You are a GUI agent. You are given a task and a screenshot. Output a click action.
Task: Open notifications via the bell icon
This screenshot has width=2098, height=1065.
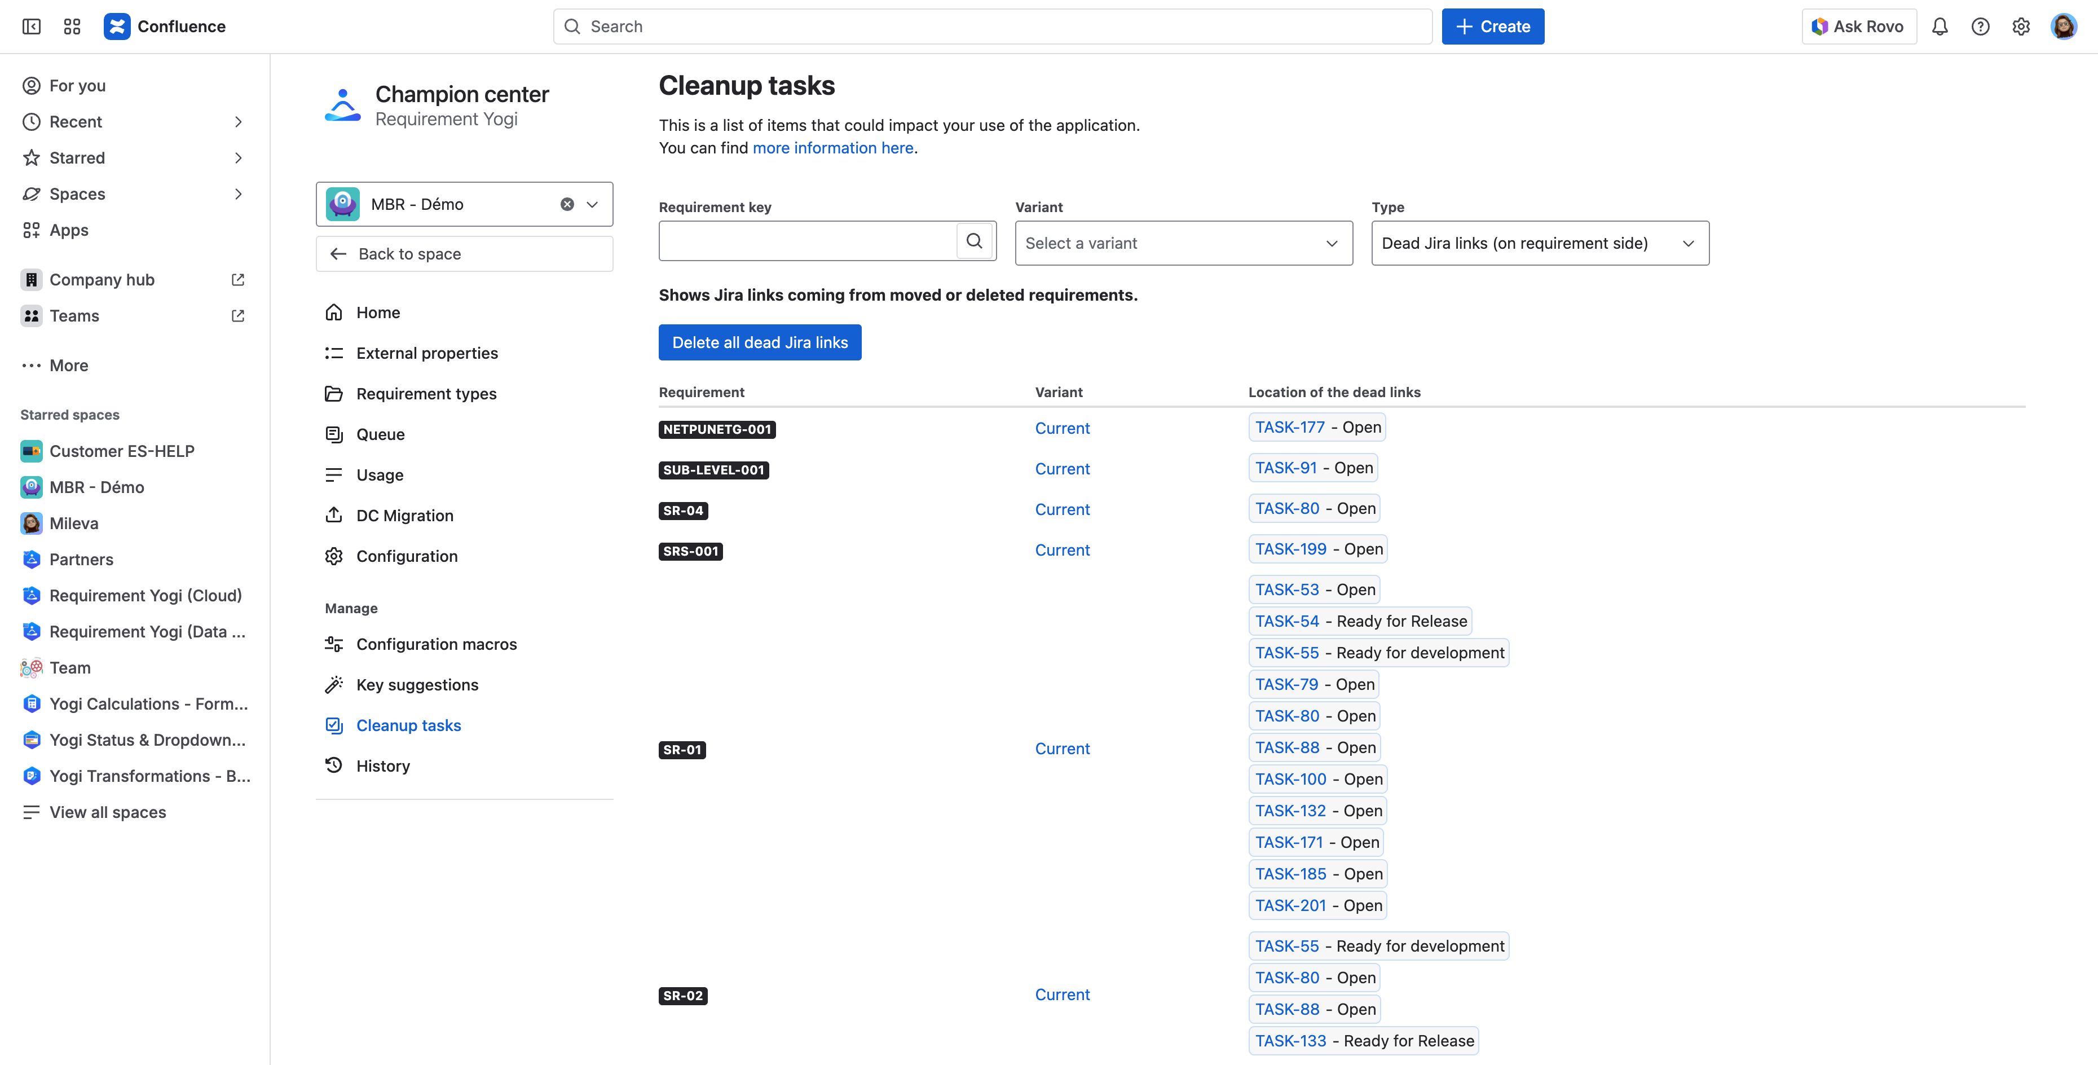tap(1941, 26)
